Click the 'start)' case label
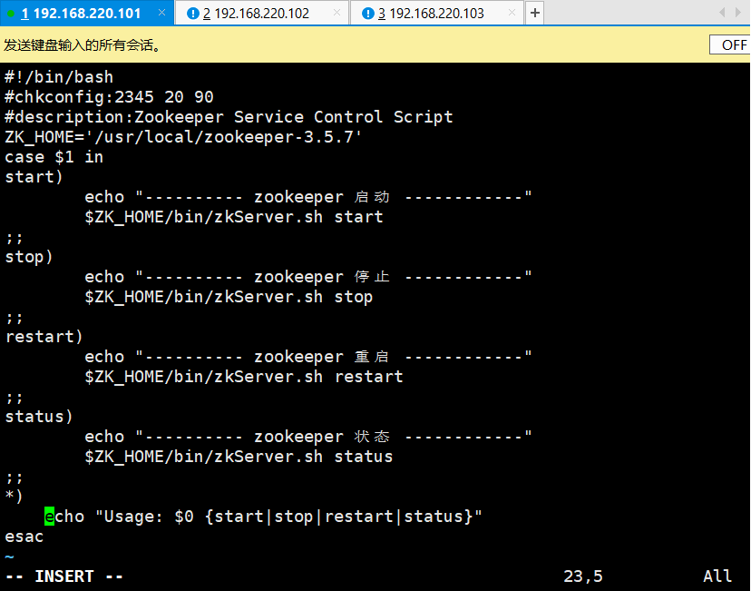Image resolution: width=751 pixels, height=591 pixels. [34, 177]
